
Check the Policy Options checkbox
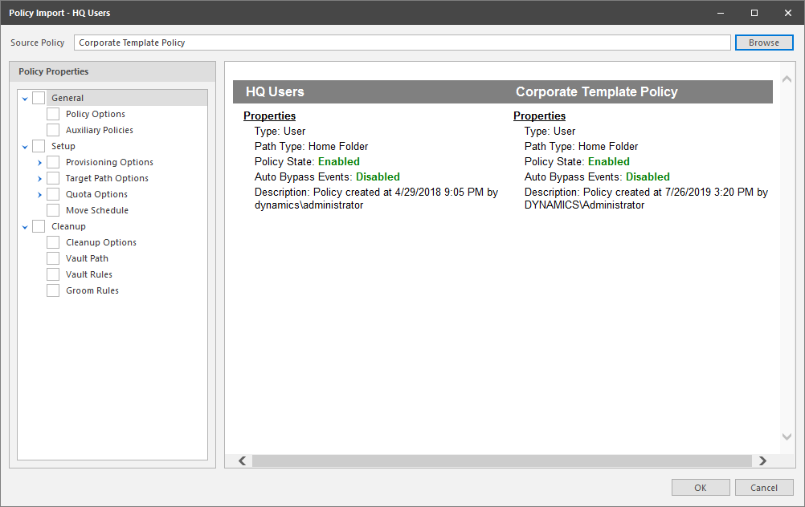53,114
